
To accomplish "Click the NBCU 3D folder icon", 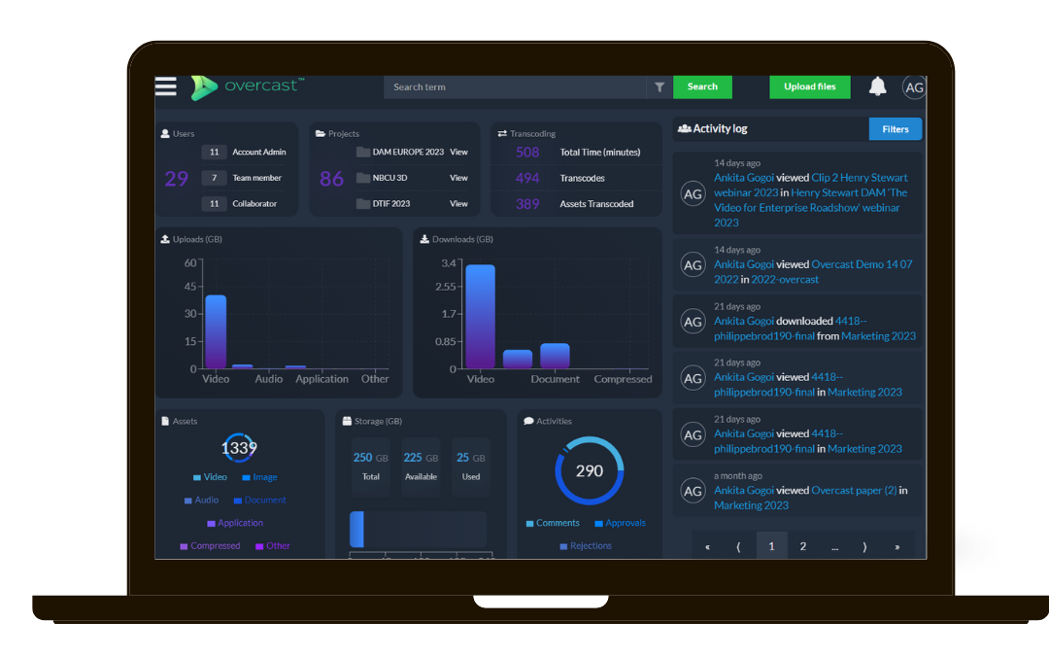I will (x=363, y=178).
